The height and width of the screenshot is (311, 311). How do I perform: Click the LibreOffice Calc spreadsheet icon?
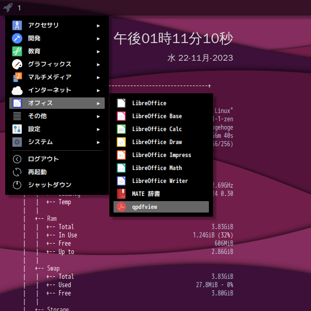tap(121, 129)
